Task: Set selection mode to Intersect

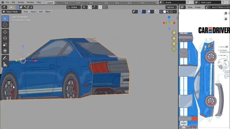Action: (31, 7)
